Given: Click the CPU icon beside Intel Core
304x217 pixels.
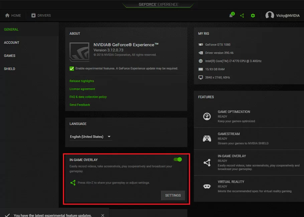Looking at the screenshot, I should (201, 61).
